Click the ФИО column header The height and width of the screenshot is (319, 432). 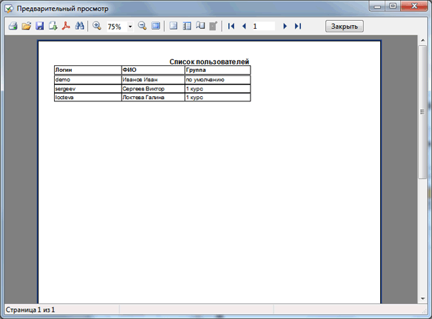pyautogui.click(x=153, y=70)
